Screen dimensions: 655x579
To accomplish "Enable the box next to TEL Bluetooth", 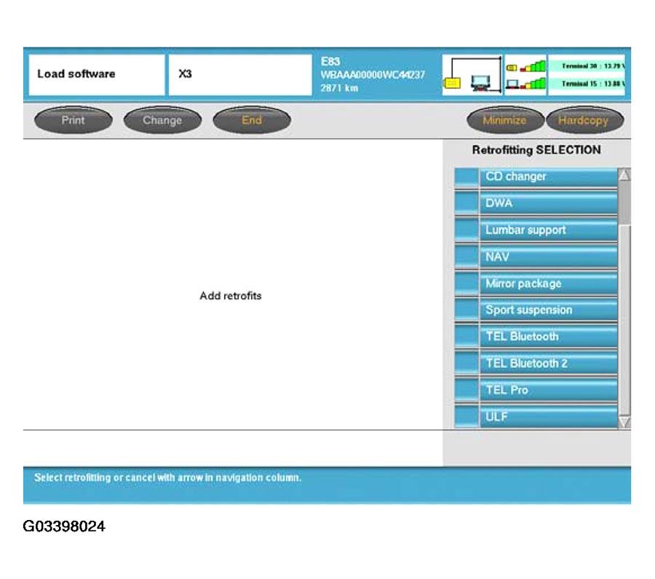I will click(x=466, y=337).
